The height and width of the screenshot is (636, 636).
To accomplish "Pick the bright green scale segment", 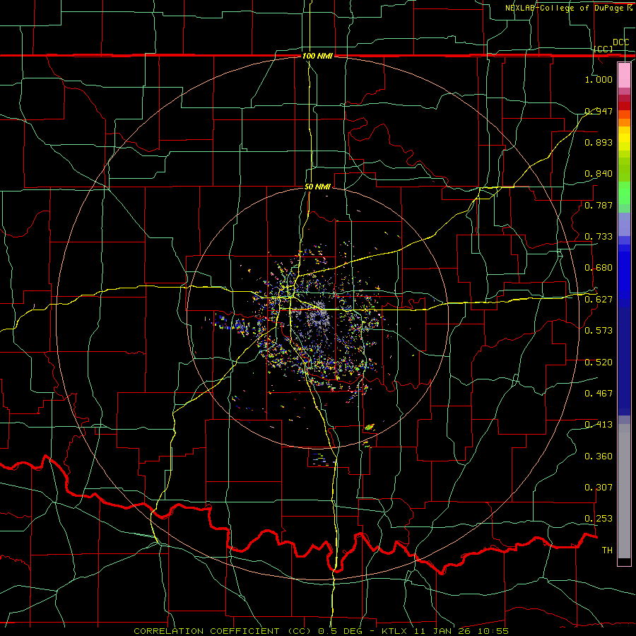I will click(624, 193).
